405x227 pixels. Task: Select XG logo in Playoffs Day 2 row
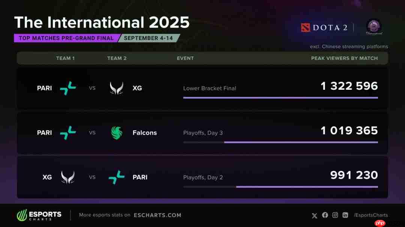(68, 177)
